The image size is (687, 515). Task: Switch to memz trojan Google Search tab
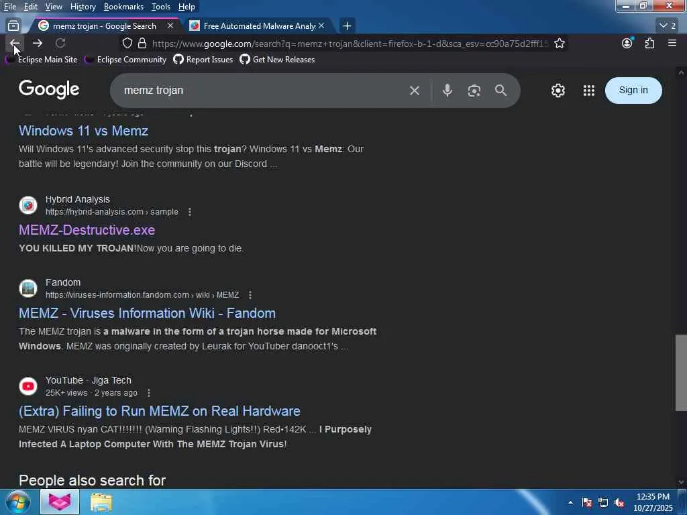coord(104,26)
